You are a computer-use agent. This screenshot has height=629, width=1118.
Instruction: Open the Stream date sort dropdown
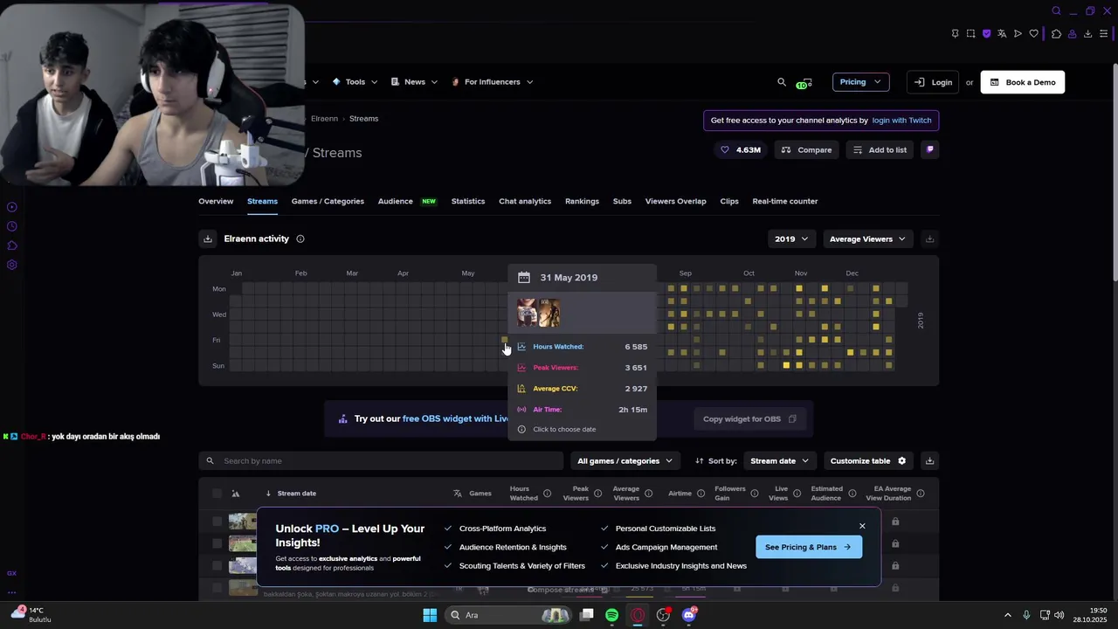779,460
